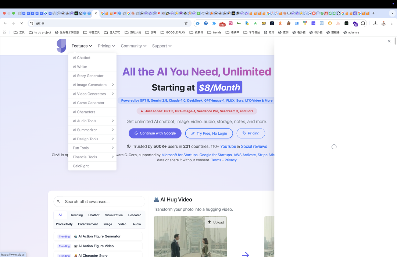The image size is (397, 257).
Task: Open the Features menu
Action: pos(82,46)
